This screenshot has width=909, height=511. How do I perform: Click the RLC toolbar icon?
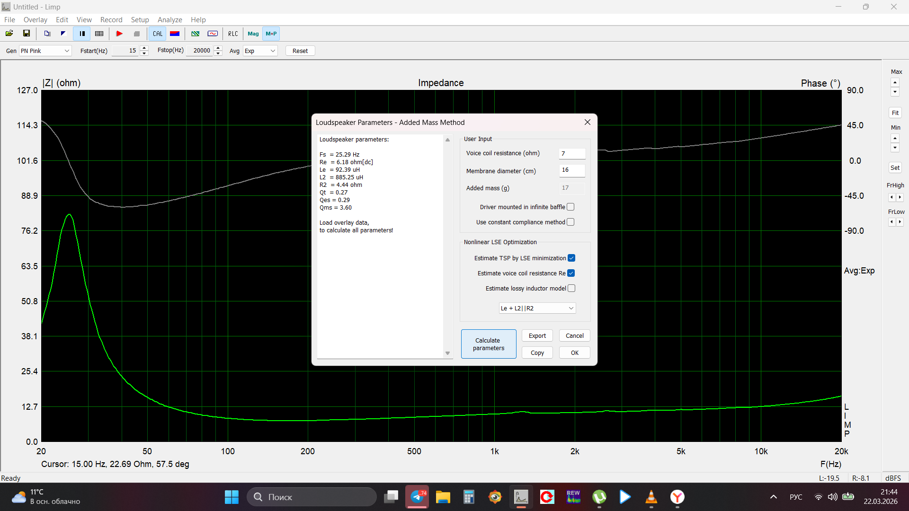pos(233,34)
